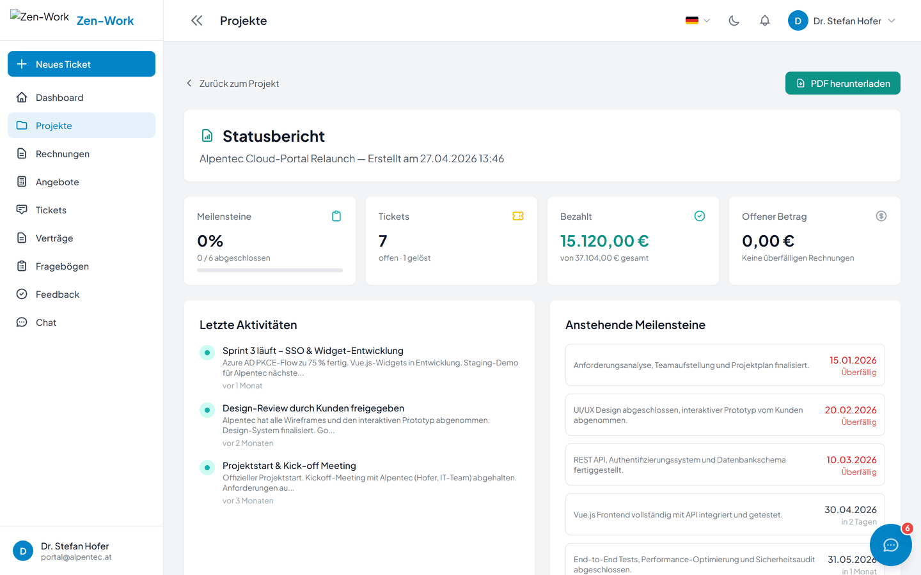
Task: Click the Rechnungen document icon
Action: 22,153
